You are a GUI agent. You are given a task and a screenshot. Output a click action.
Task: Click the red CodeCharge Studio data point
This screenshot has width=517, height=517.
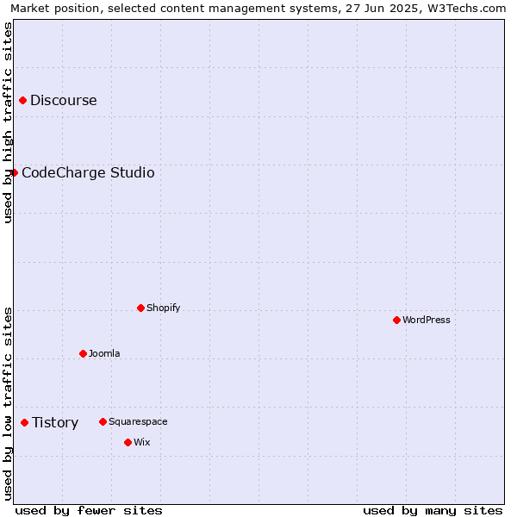[14, 172]
